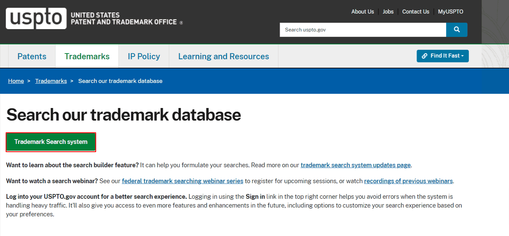Click the magnifying glass search button
509x236 pixels.
point(457,30)
